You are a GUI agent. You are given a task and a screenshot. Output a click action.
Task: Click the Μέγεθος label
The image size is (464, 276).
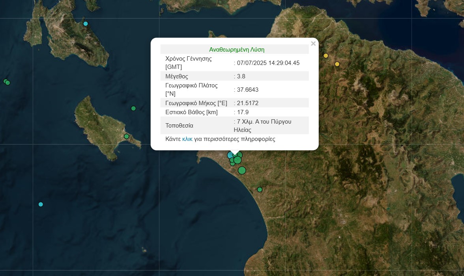pos(177,76)
